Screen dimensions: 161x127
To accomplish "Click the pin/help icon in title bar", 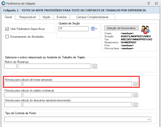I will click(x=148, y=3).
